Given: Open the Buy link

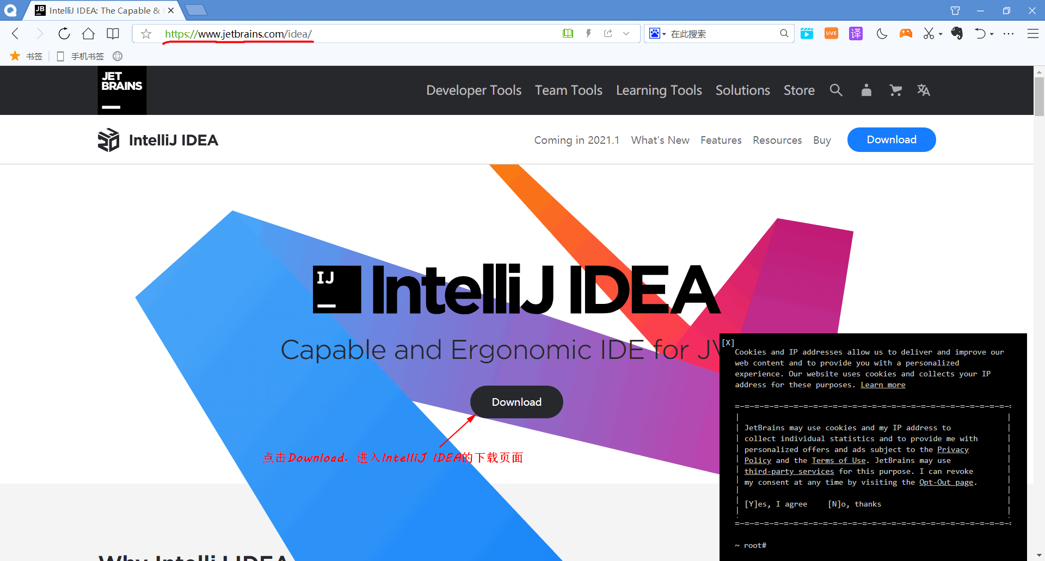Looking at the screenshot, I should (x=822, y=140).
